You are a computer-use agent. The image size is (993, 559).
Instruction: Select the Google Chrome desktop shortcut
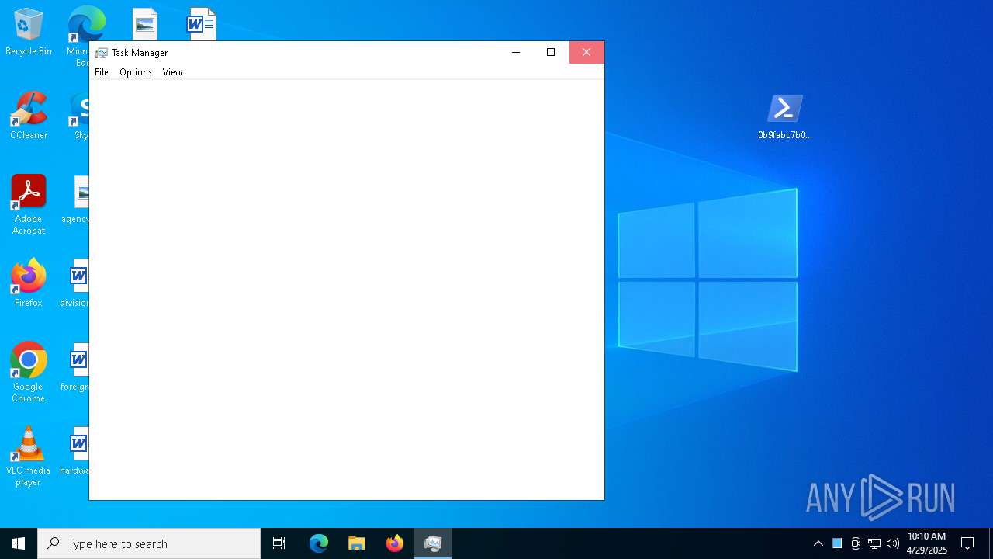pyautogui.click(x=29, y=373)
